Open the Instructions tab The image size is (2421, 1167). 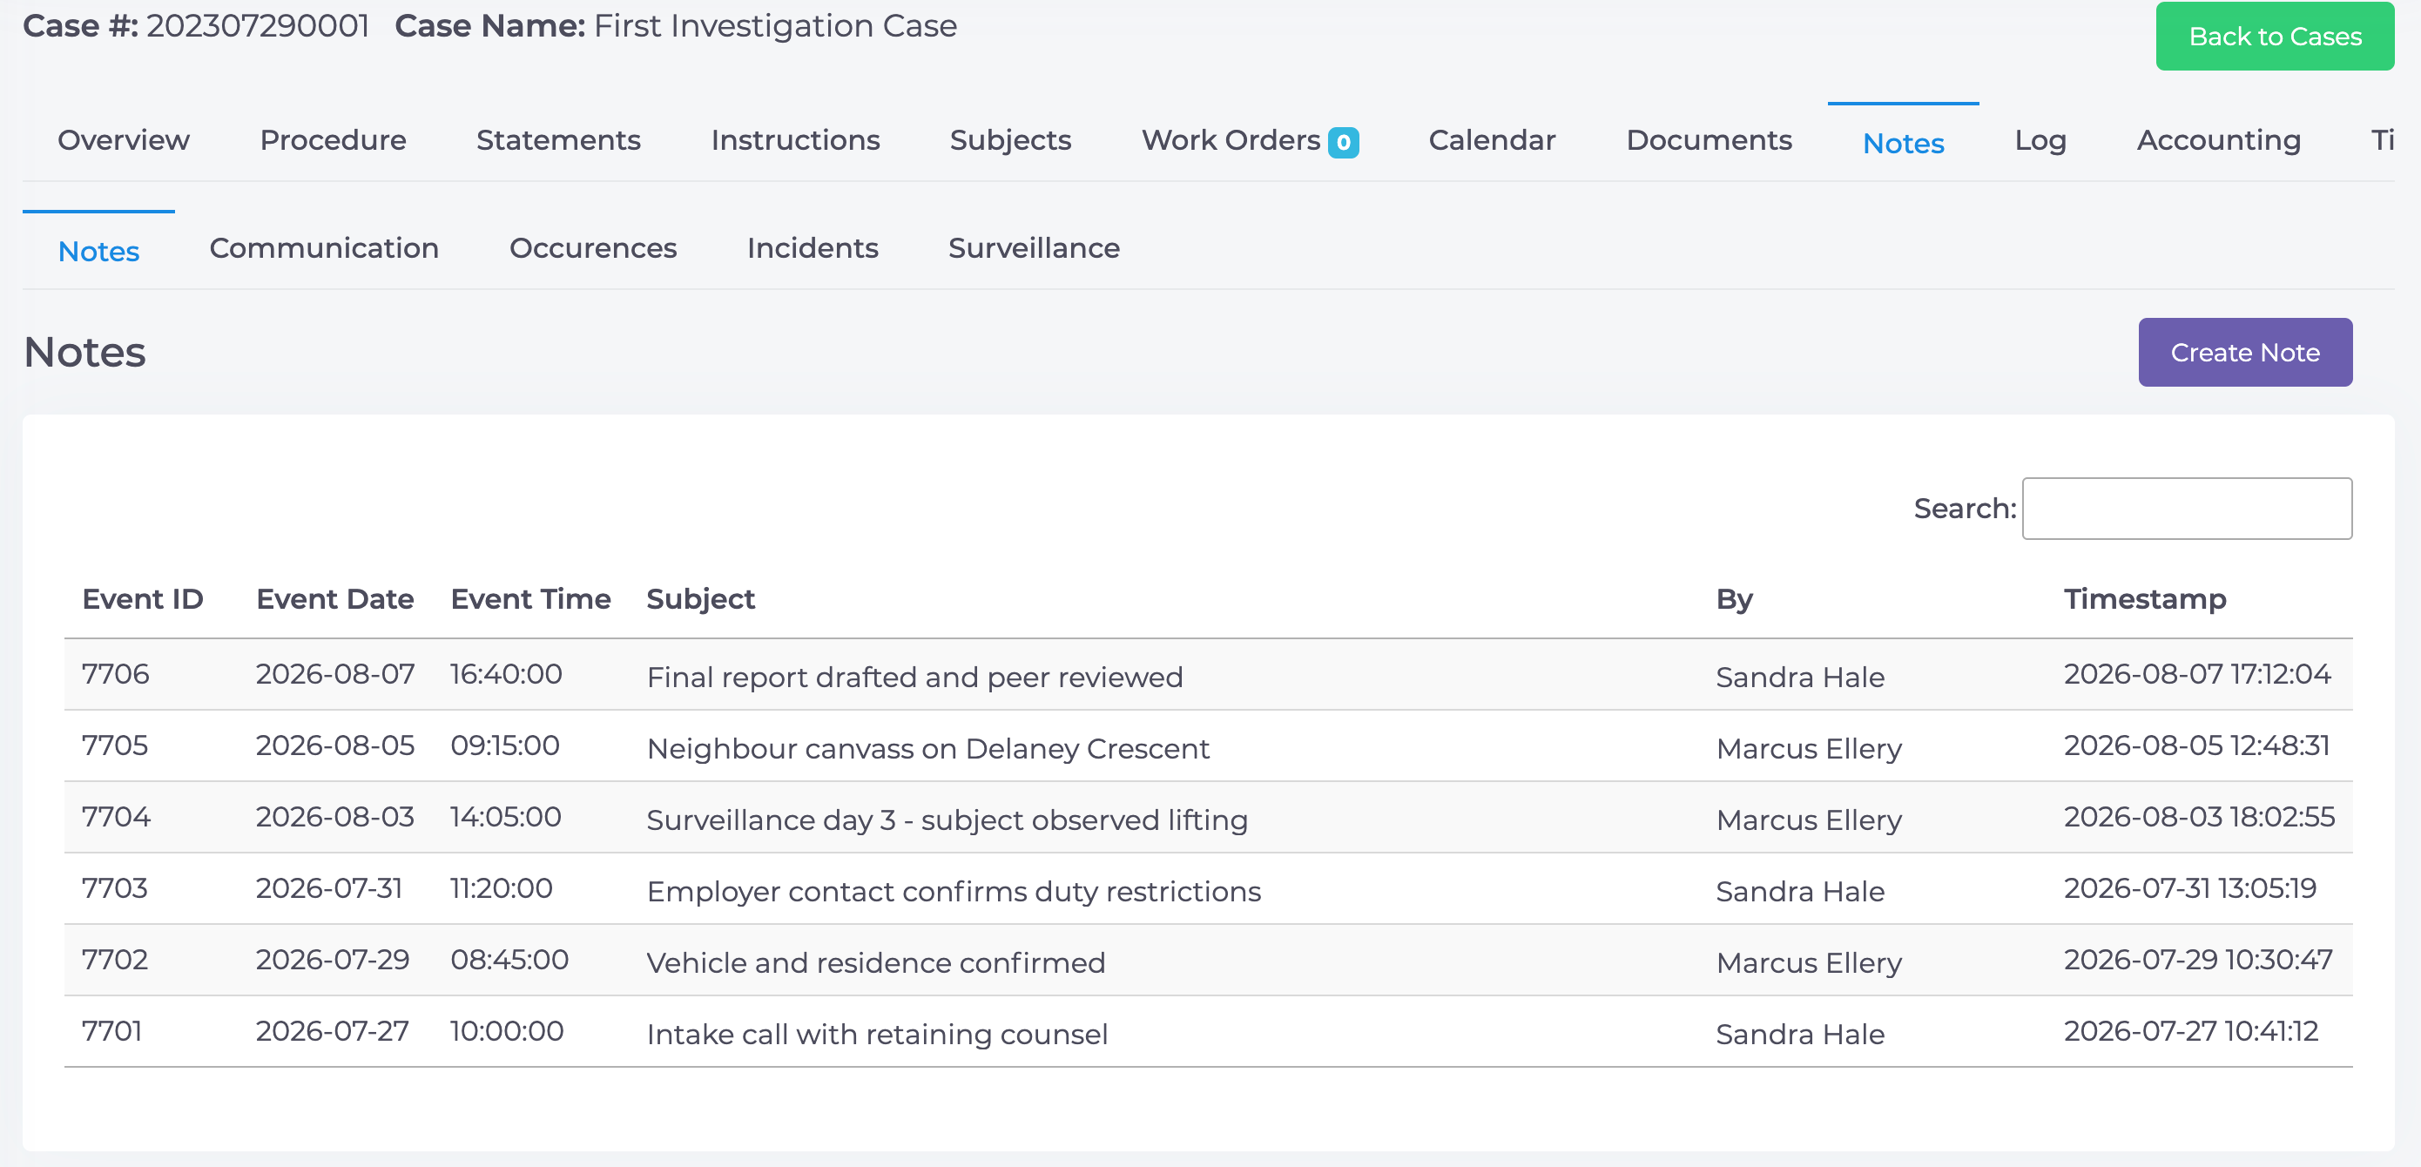(x=795, y=141)
